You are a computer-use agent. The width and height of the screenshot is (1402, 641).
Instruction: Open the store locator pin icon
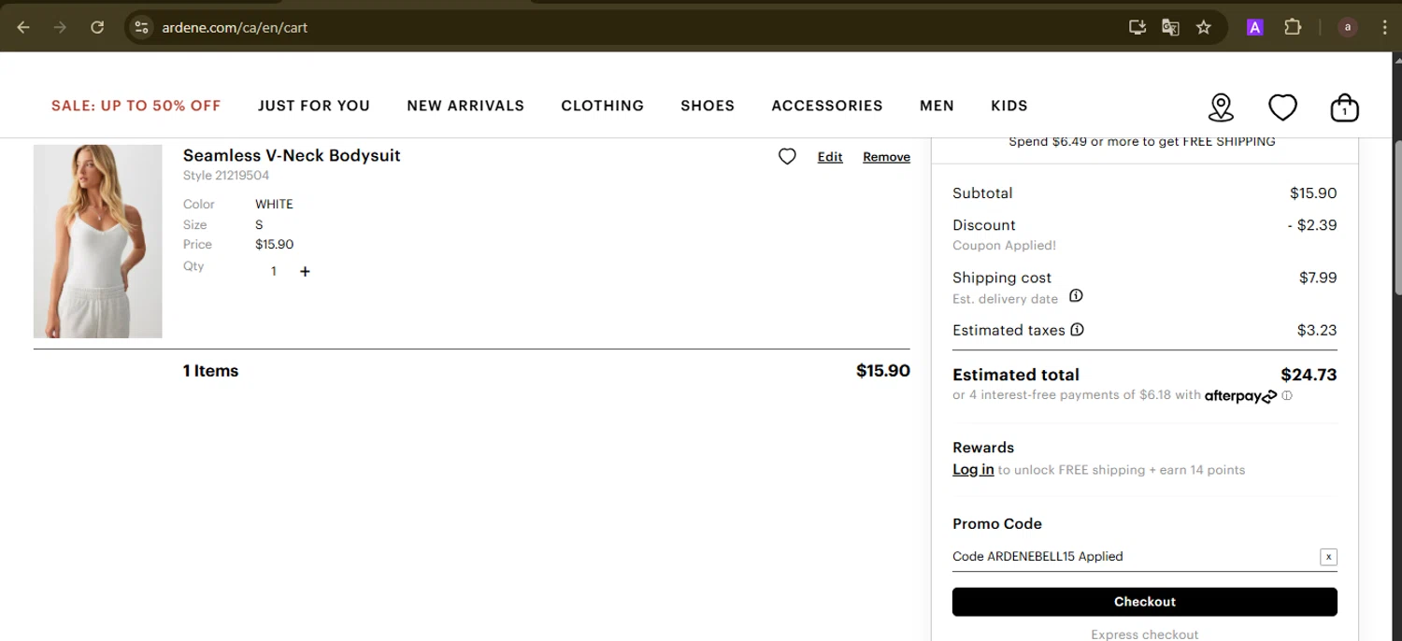(1221, 107)
